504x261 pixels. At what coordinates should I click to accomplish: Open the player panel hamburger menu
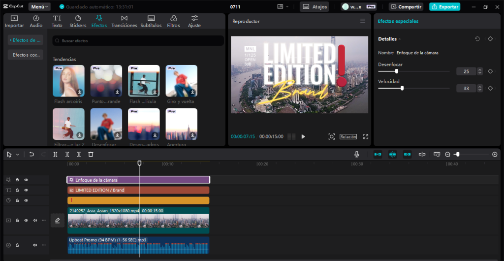[x=363, y=21]
